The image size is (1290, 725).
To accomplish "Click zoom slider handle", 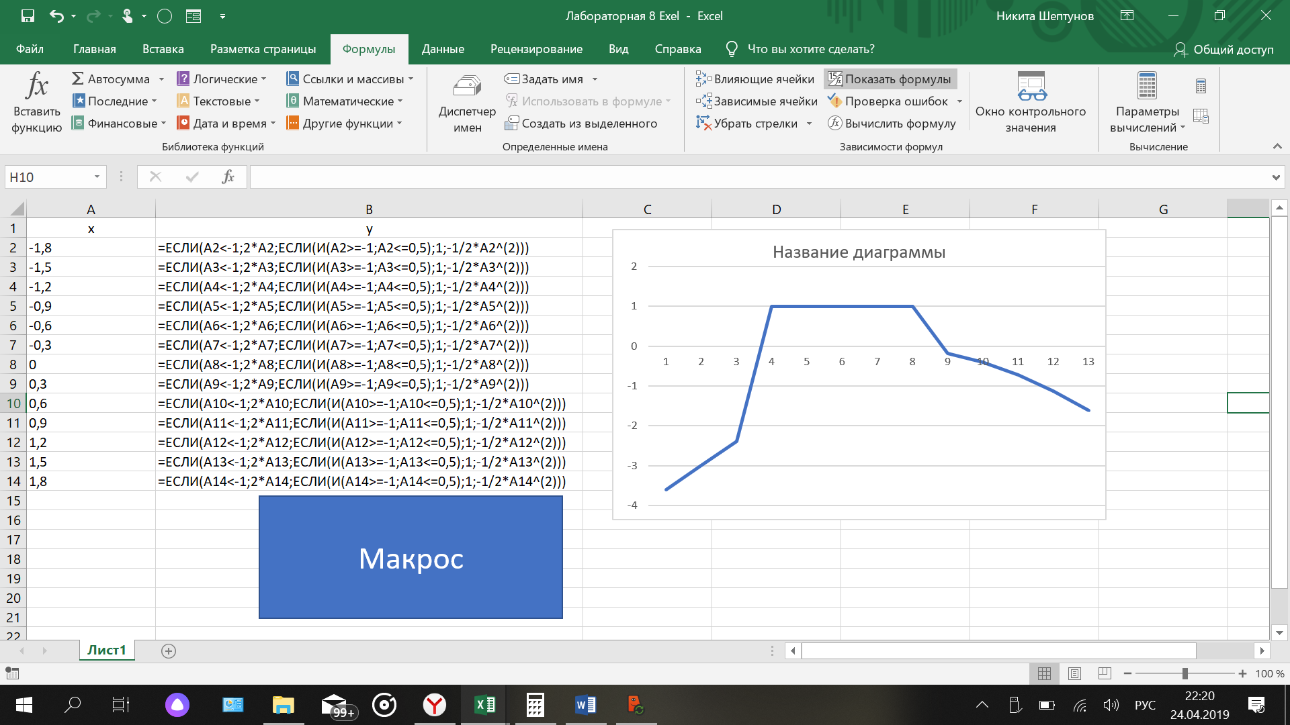I will pos(1185,673).
